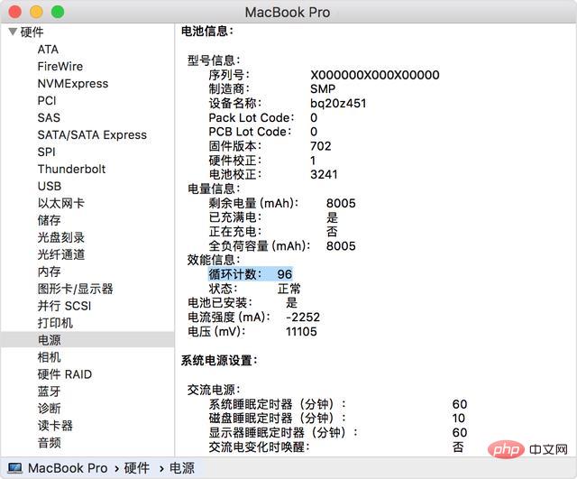This screenshot has height=479, width=577.
Task: Open the Thunderbolt sidebar entry
Action: (71, 169)
